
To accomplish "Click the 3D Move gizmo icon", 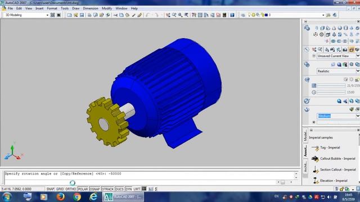I will pyautogui.click(x=316, y=34).
